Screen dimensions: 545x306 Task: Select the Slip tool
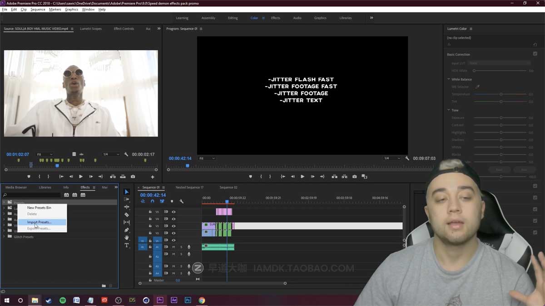click(127, 222)
